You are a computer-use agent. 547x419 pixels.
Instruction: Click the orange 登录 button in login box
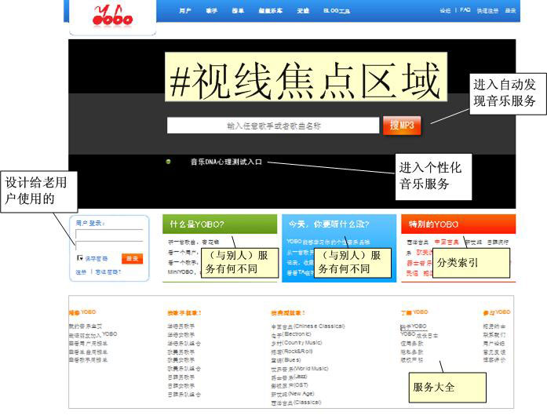tap(132, 258)
